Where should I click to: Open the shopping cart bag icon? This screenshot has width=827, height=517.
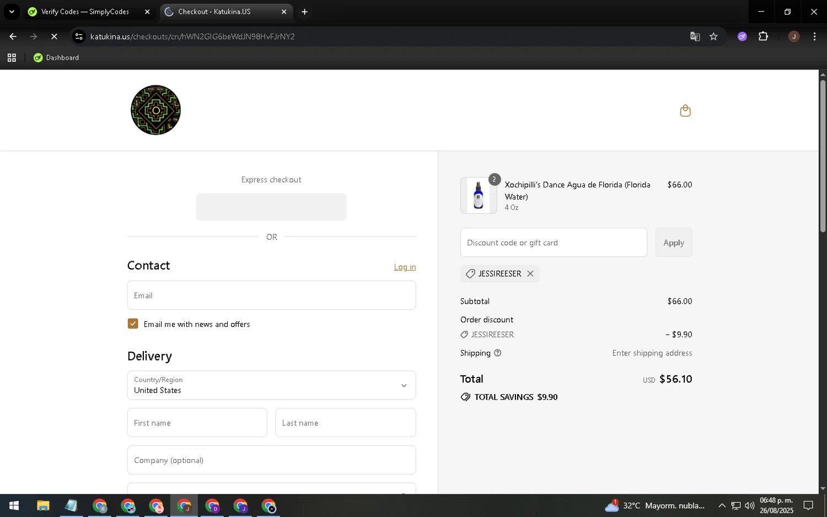click(685, 111)
